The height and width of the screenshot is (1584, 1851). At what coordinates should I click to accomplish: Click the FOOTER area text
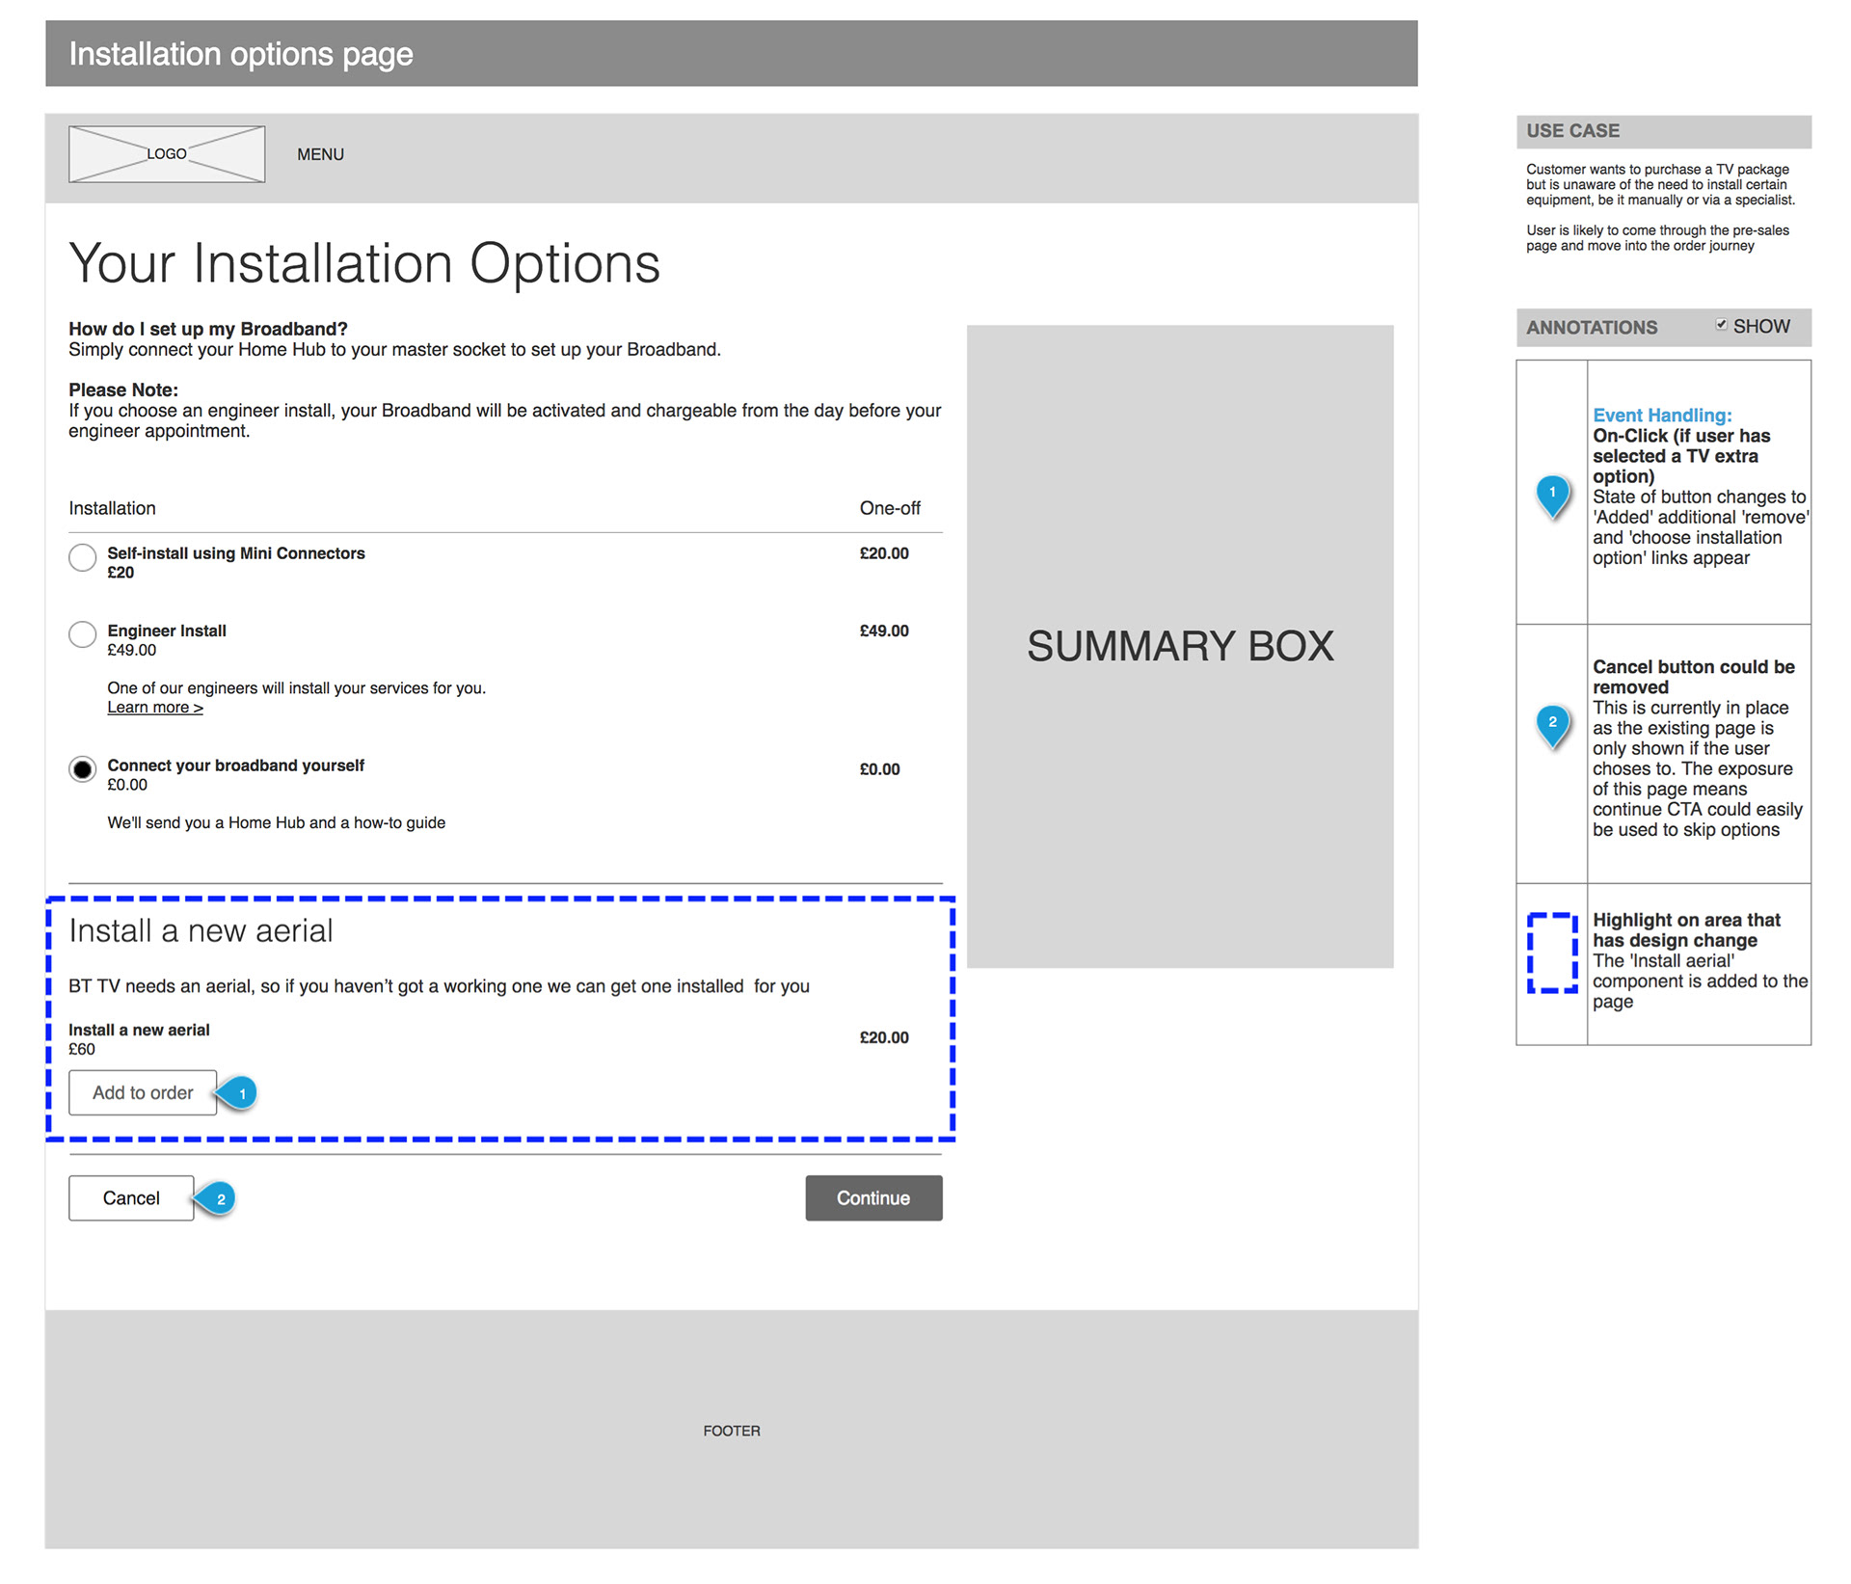[x=732, y=1431]
